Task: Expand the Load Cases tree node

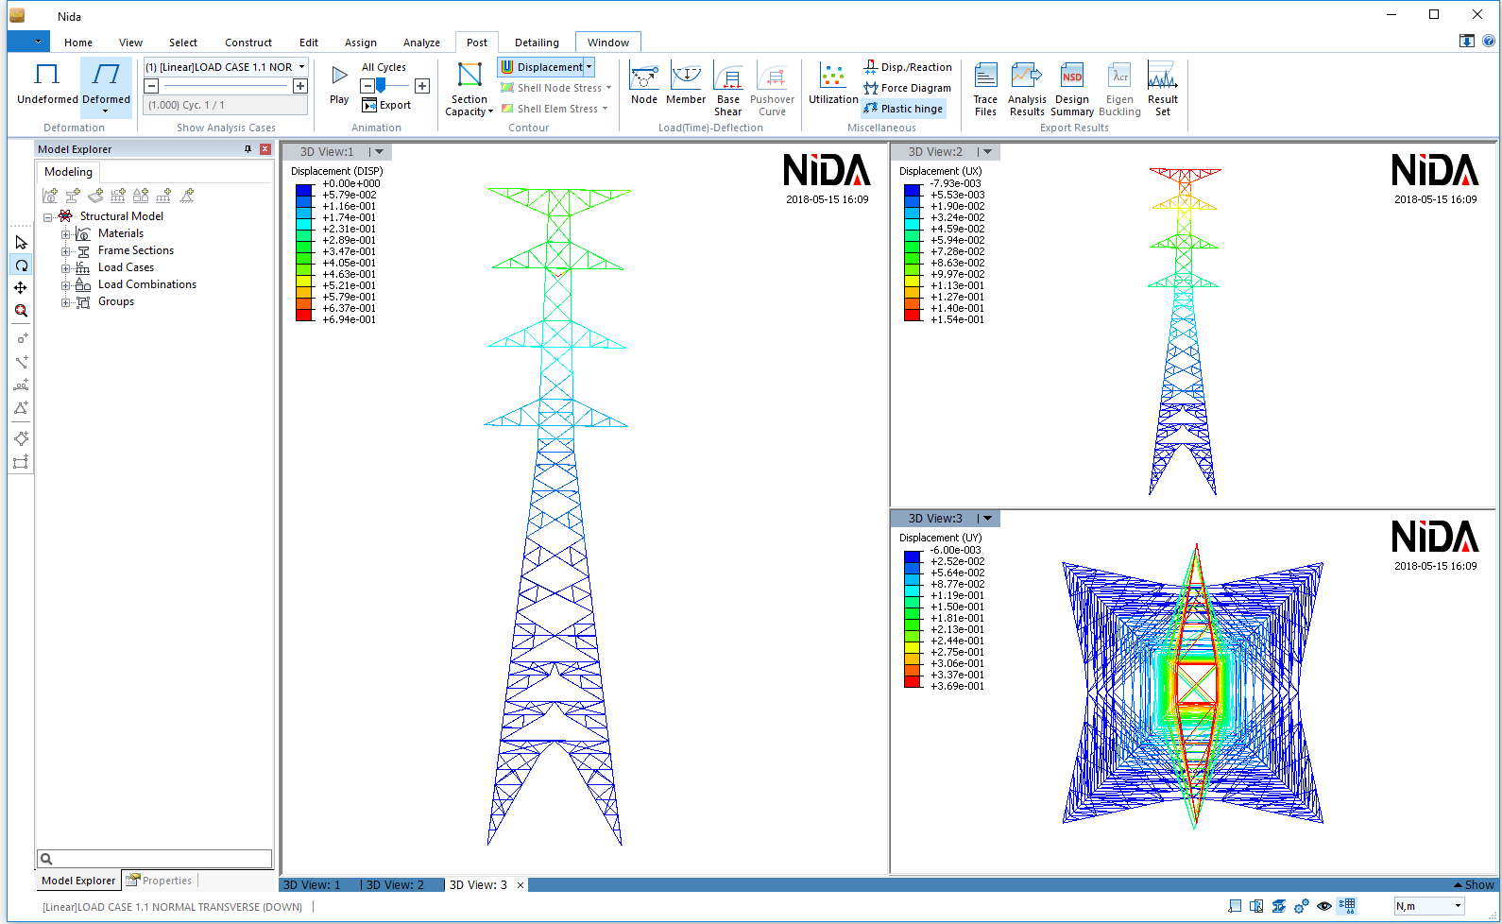Action: (x=65, y=268)
